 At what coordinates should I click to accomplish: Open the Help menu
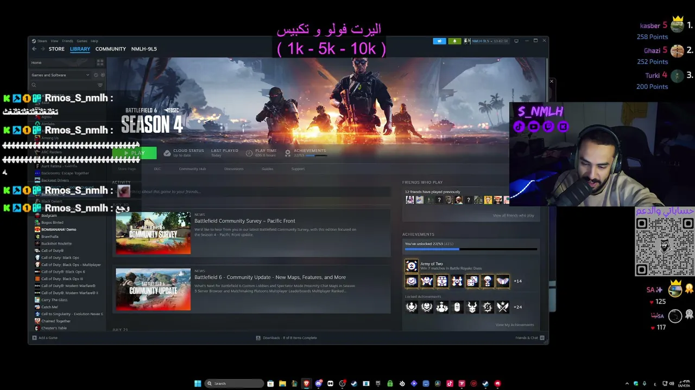[x=94, y=41]
